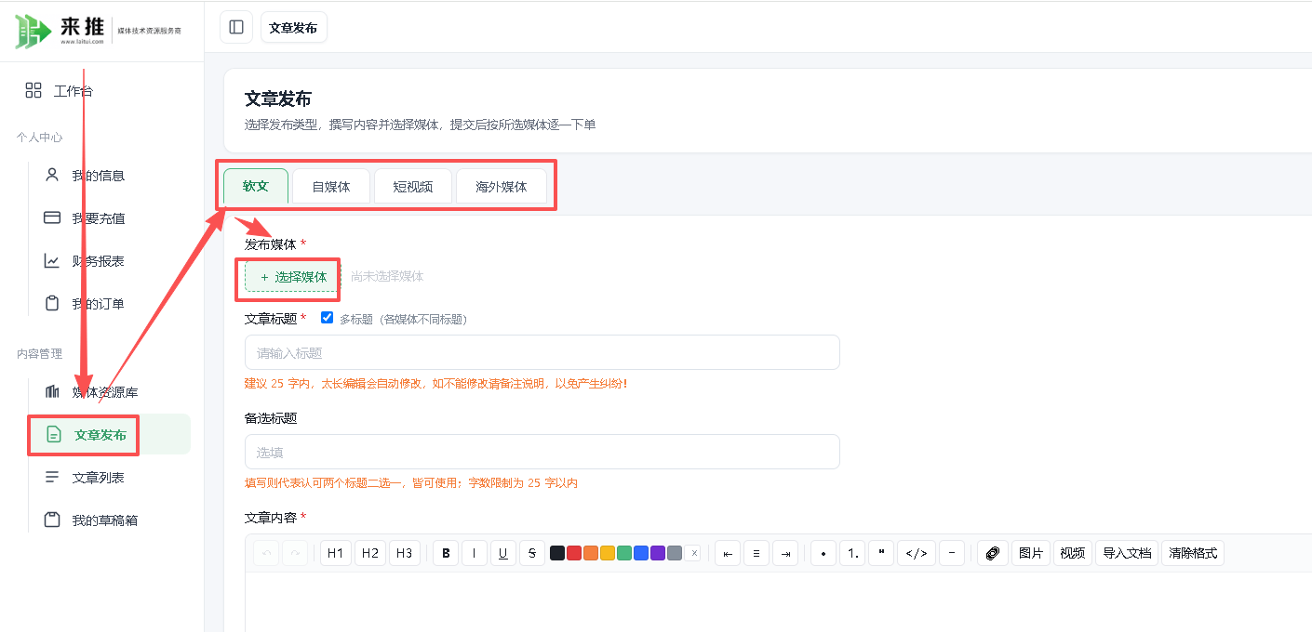Pick the gray text color swatch
This screenshot has width=1312, height=632.
pyautogui.click(x=675, y=553)
